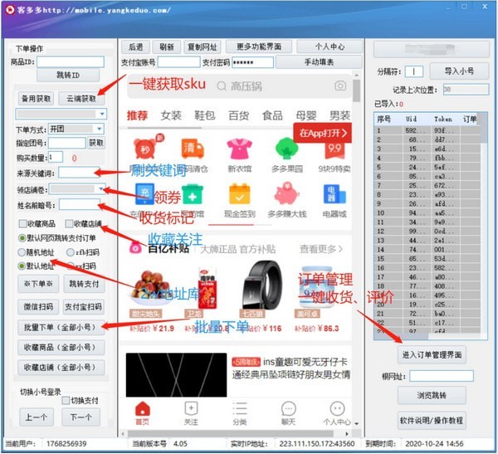Open the 断码清仓 truck icon

point(193,148)
